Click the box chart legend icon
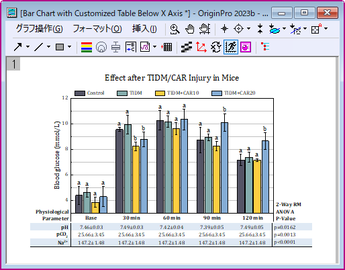 coord(115,47)
